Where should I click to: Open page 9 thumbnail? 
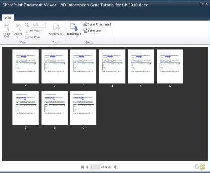[x=83, y=108]
